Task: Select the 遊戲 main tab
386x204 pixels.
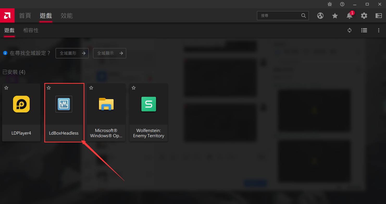Action: (46, 16)
